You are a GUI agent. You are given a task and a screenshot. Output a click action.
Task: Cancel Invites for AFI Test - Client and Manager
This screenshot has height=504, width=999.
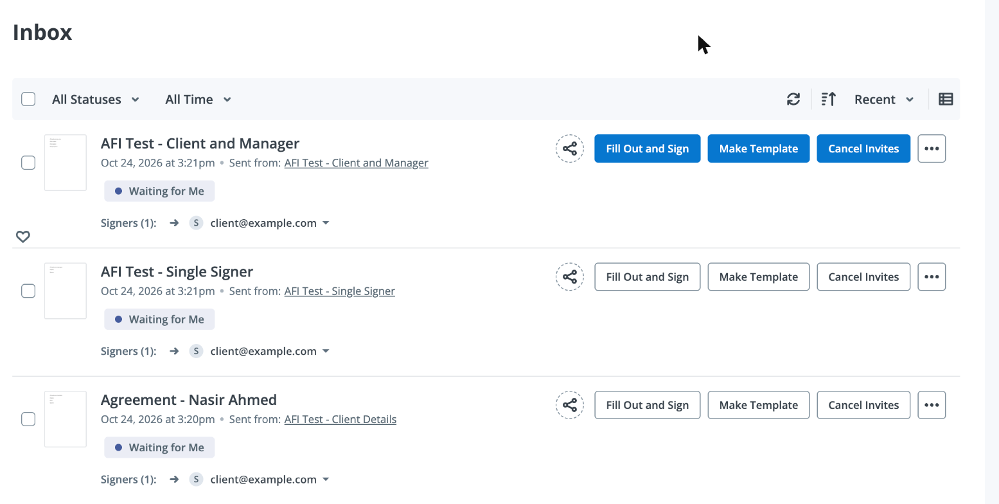pos(863,148)
